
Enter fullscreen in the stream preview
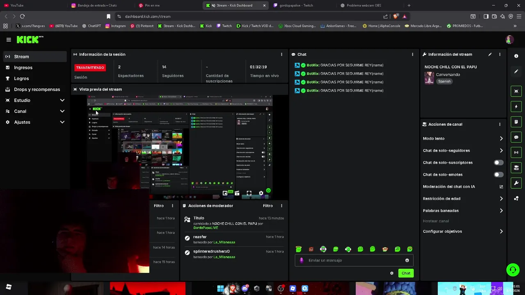point(249,193)
